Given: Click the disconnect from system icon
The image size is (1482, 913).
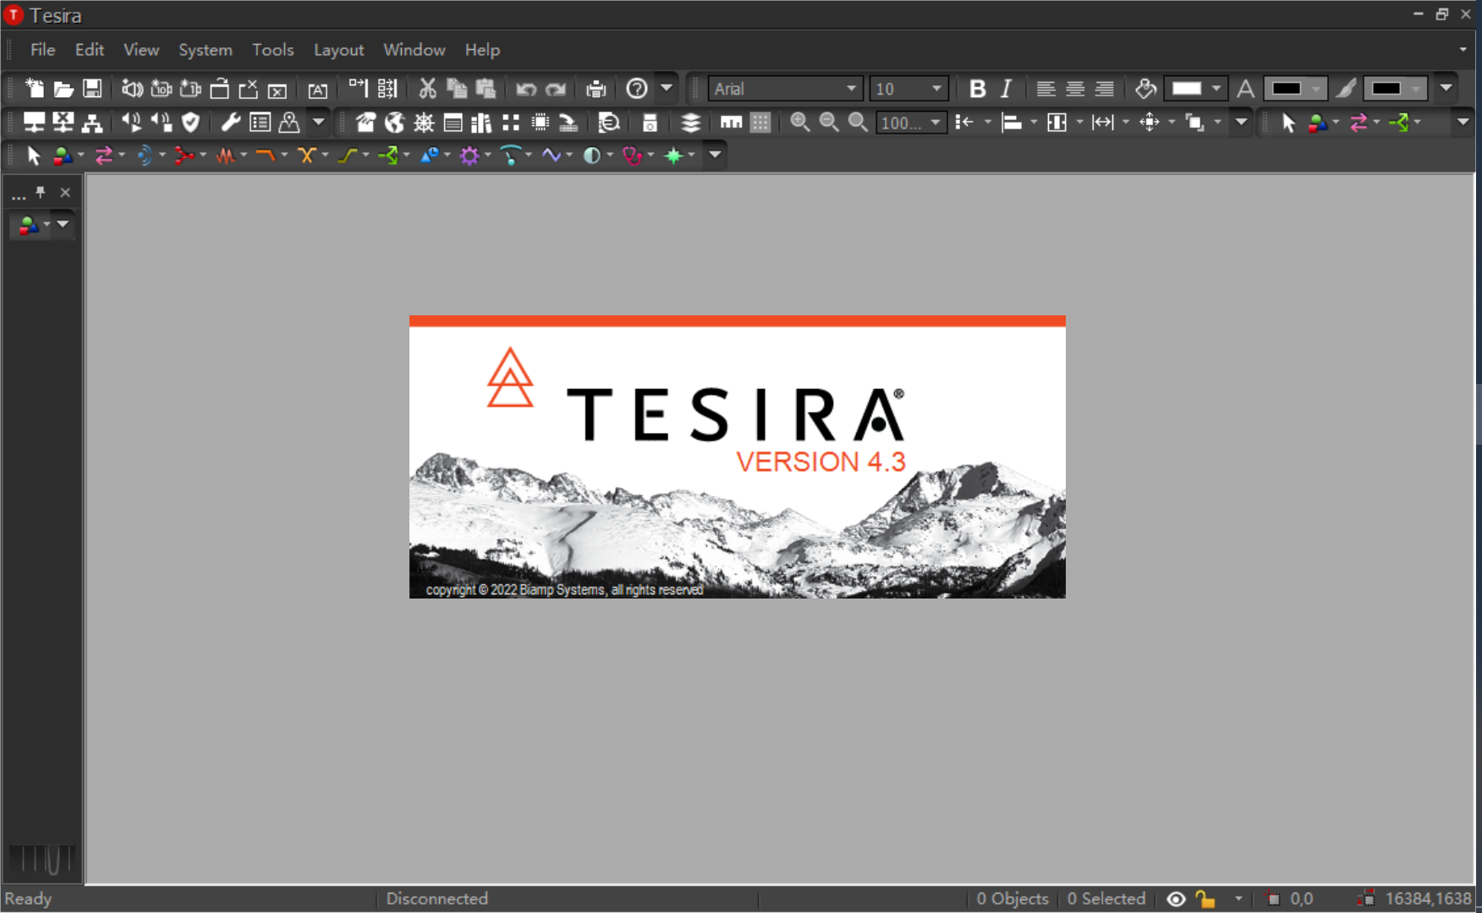Looking at the screenshot, I should pyautogui.click(x=63, y=123).
